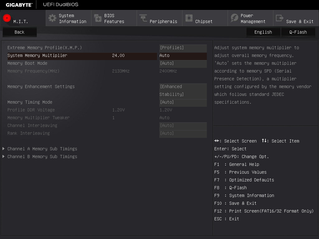Click Rank Interleaving label
Screen dimensions: 319x239
(x=28, y=133)
